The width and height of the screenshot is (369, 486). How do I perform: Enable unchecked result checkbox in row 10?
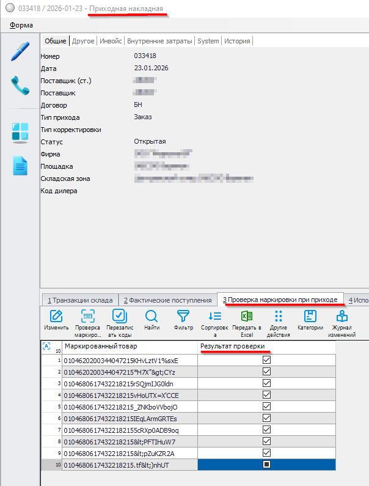pyautogui.click(x=266, y=465)
